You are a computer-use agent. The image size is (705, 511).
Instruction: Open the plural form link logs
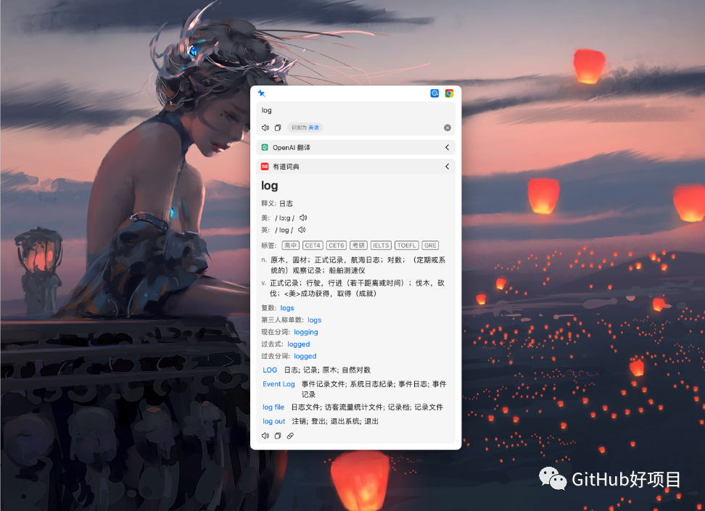(286, 308)
